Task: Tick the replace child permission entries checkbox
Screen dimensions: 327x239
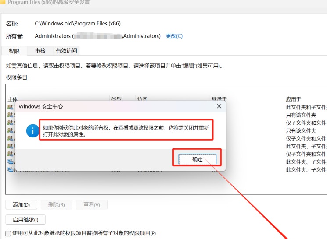Action: (x=8, y=233)
